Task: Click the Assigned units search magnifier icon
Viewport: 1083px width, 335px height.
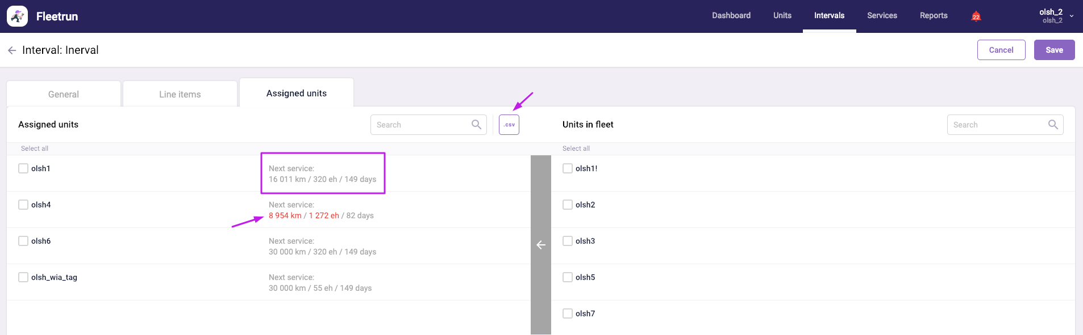Action: 476,125
